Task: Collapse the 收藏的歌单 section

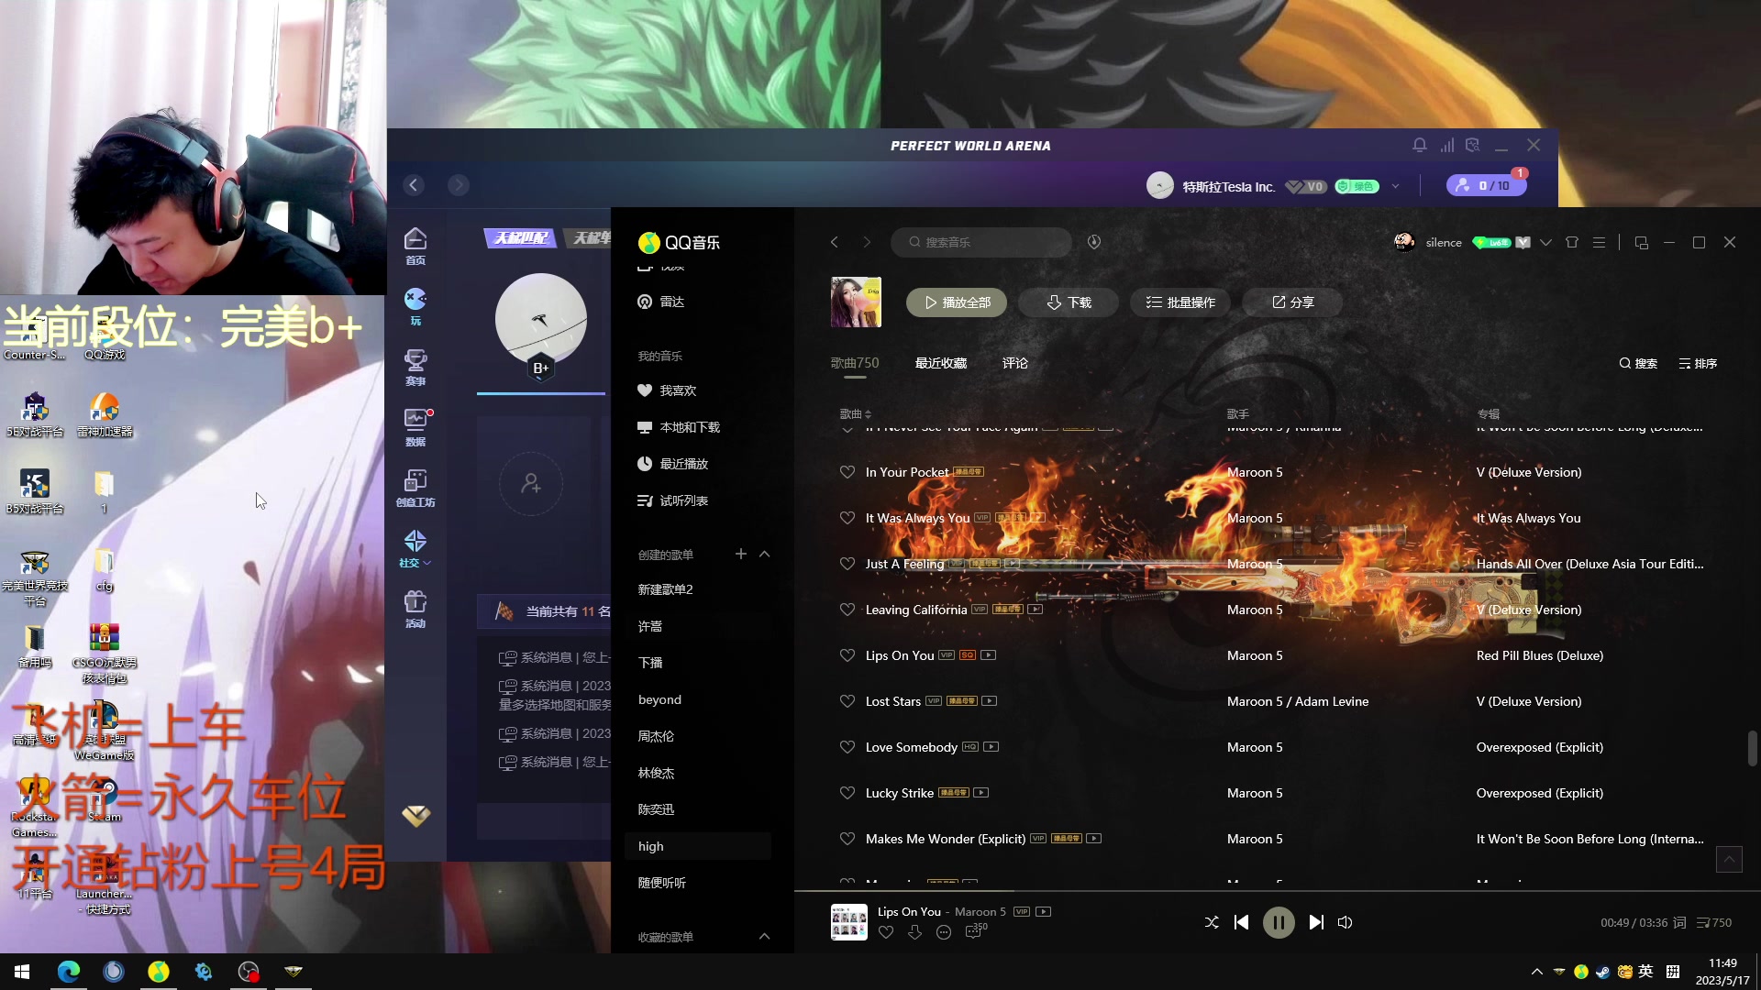Action: [x=765, y=937]
